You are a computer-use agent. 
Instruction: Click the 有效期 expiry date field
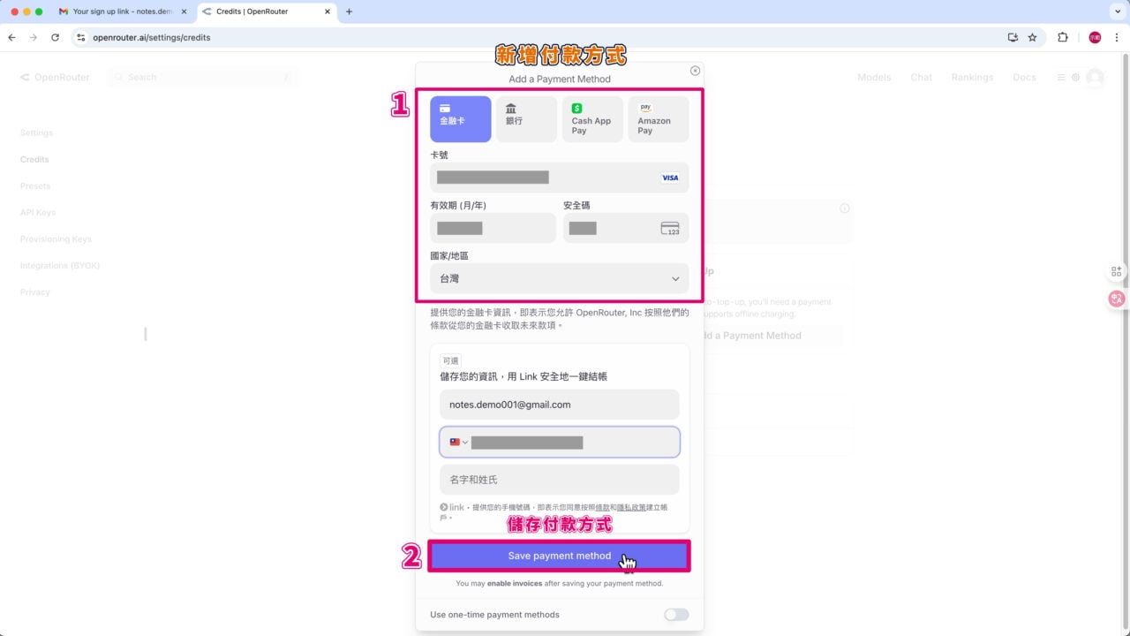pyautogui.click(x=493, y=228)
